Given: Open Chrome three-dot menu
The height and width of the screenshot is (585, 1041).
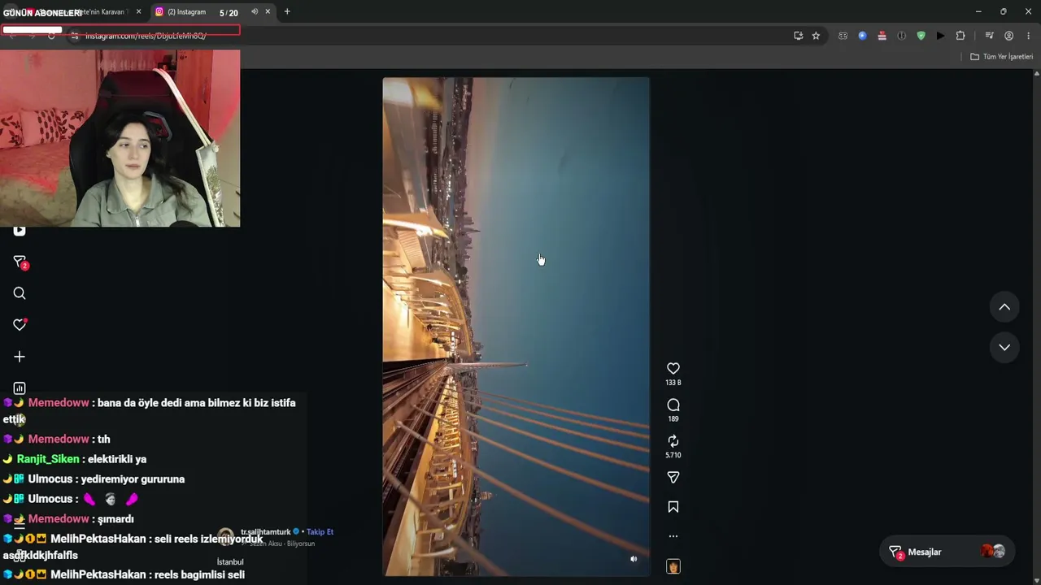Looking at the screenshot, I should click(1028, 36).
